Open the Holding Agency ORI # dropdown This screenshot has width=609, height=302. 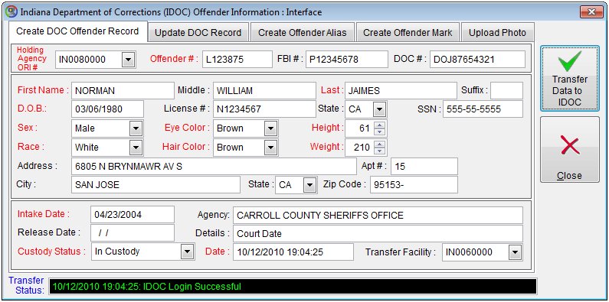[129, 60]
